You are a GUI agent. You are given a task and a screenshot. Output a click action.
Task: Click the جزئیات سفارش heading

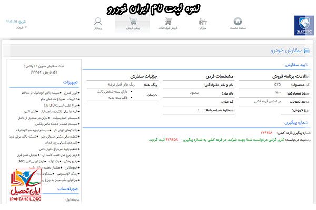pos(143,76)
